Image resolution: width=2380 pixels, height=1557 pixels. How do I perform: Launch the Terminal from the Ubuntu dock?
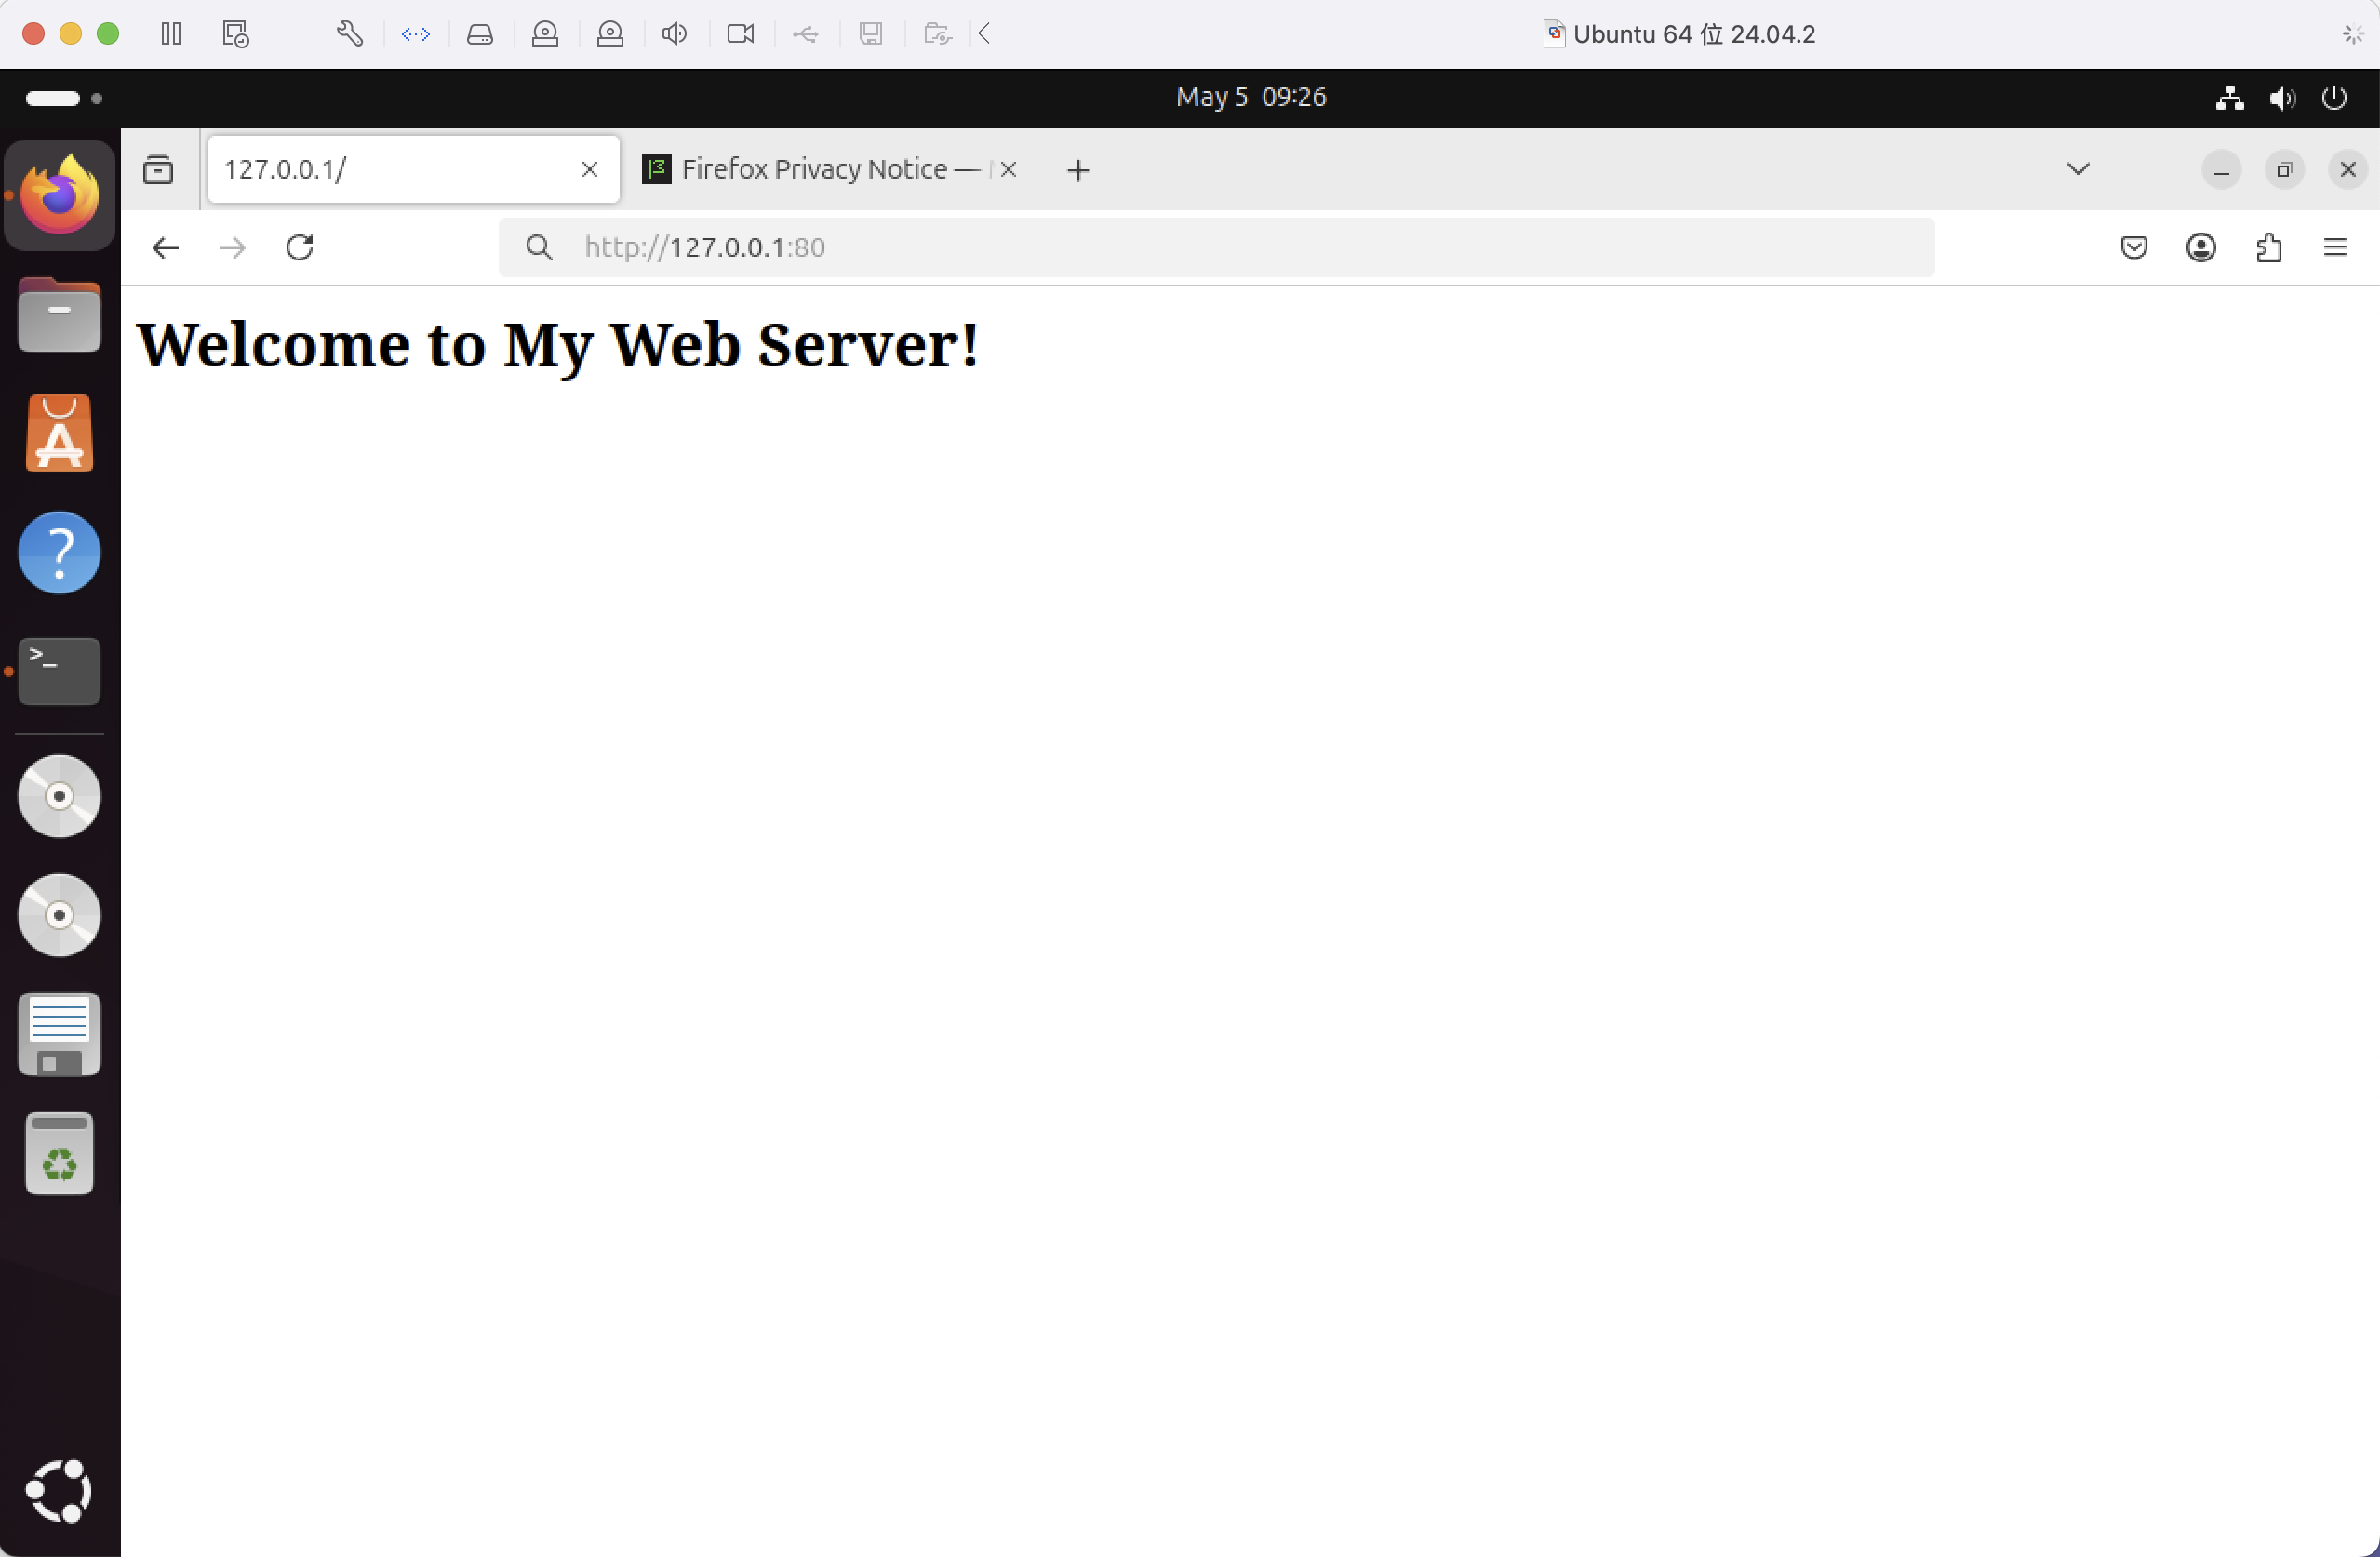[x=58, y=671]
